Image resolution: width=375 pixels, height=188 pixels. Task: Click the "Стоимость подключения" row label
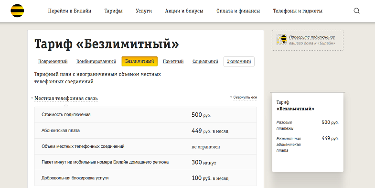pos(66,114)
